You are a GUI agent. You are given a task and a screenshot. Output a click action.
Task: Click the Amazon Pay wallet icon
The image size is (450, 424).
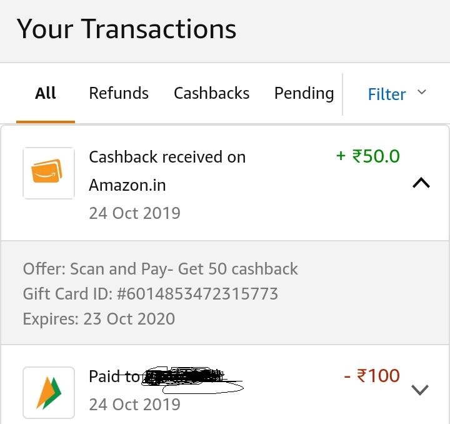49,173
